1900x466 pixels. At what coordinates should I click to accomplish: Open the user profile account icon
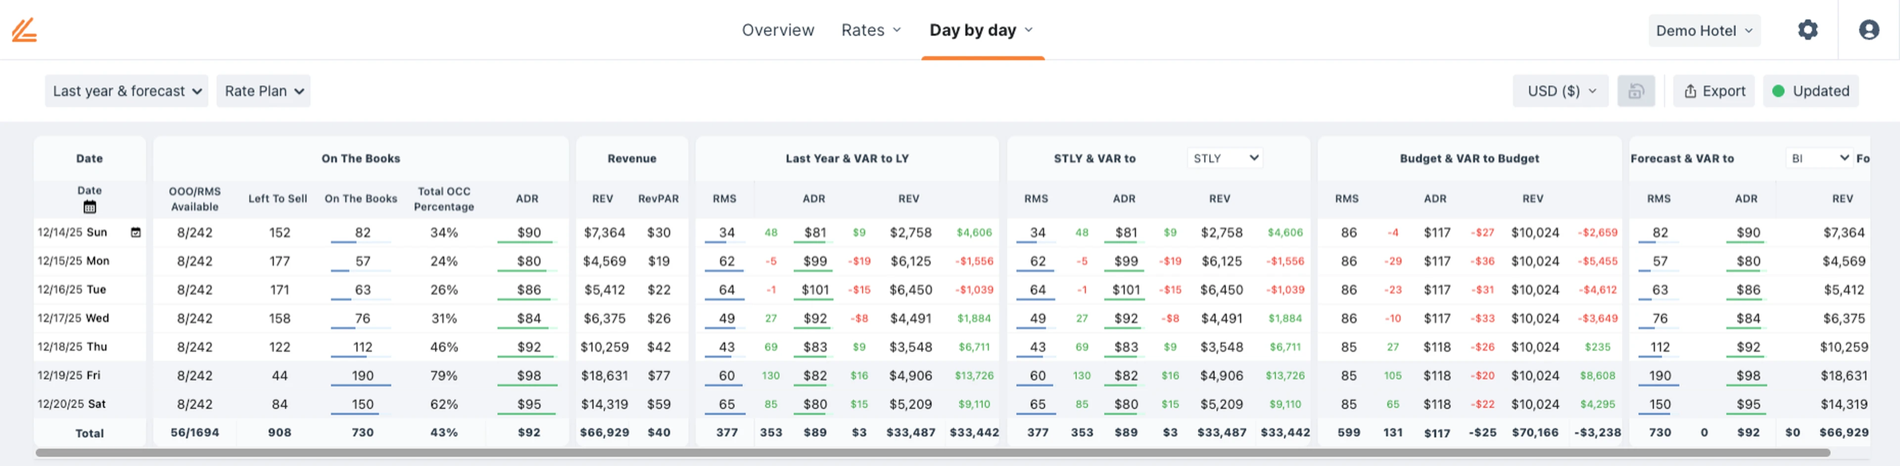pos(1869,30)
